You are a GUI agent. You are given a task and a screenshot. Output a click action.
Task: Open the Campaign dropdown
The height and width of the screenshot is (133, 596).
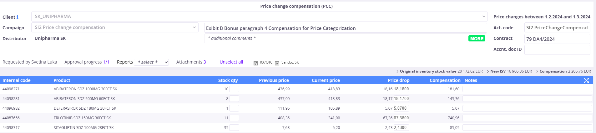coord(115,27)
